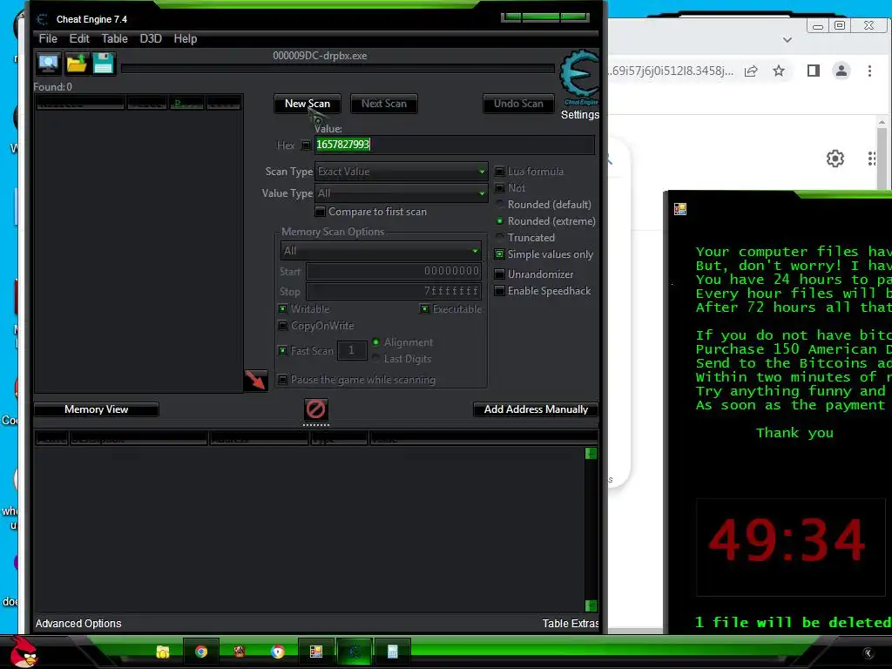Open Chrome profile avatar icon

pos(841,71)
